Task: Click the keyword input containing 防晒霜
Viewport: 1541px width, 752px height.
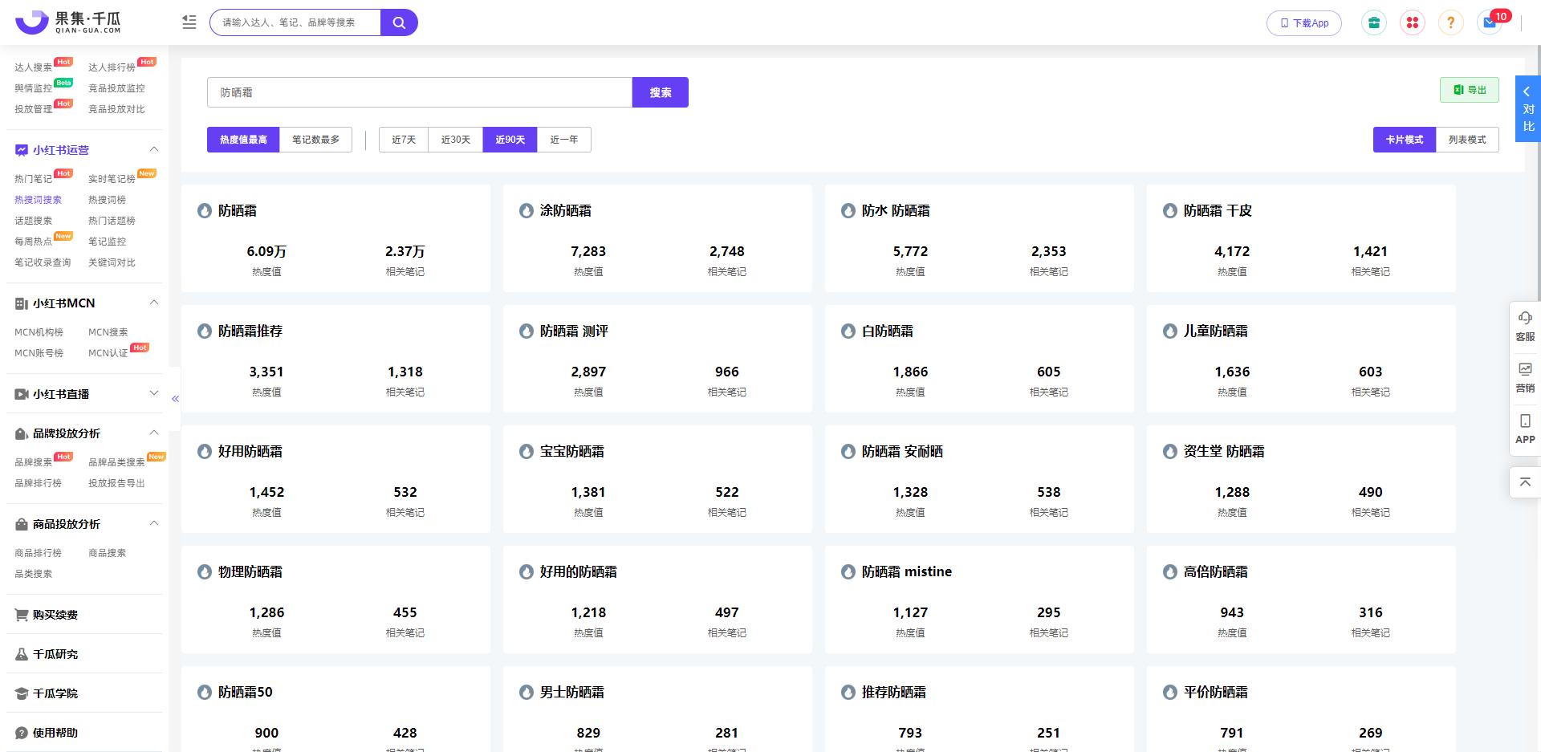Action: [420, 92]
